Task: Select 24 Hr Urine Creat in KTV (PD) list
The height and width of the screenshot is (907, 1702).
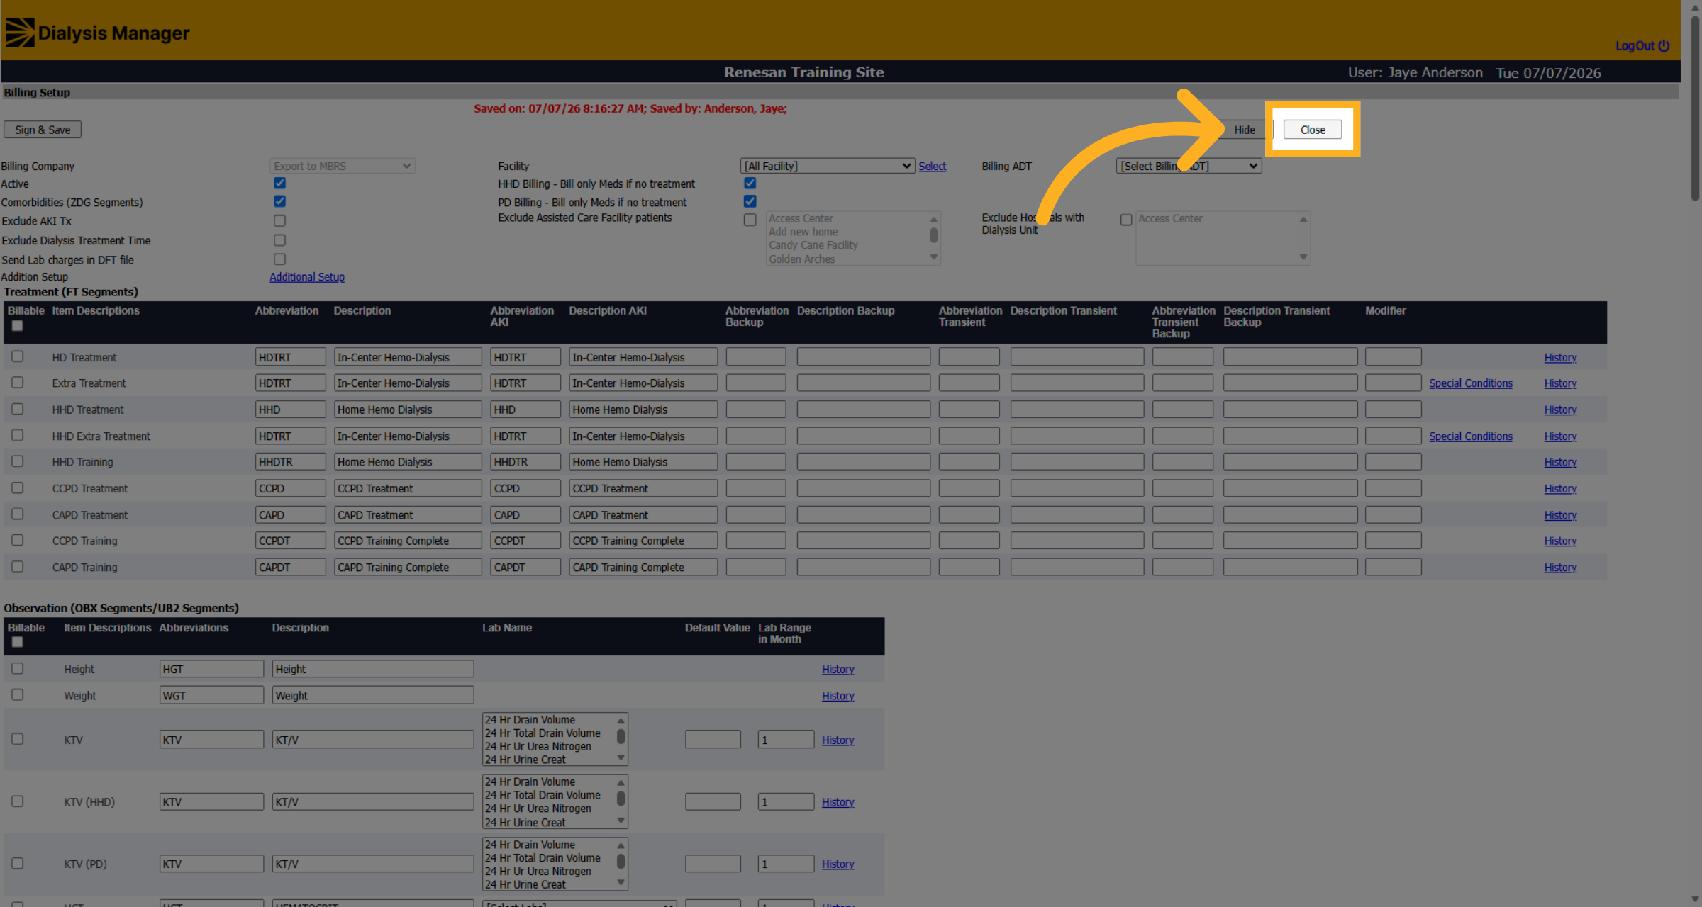Action: [525, 884]
